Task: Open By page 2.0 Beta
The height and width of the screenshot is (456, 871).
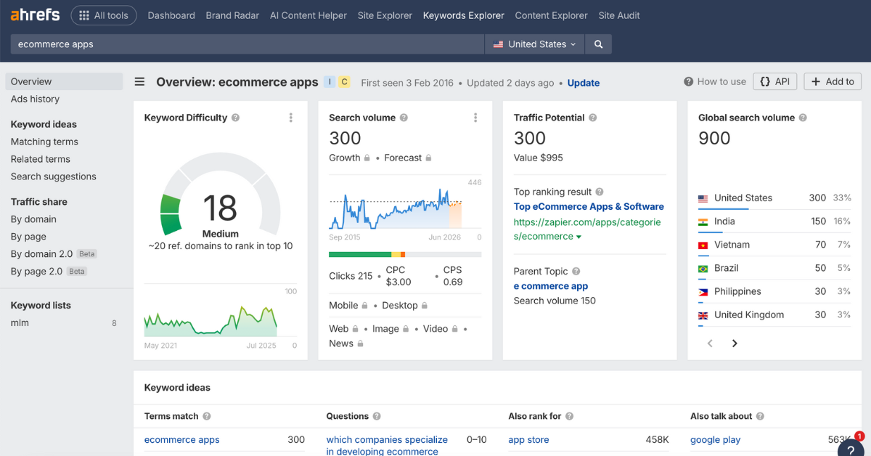Action: coord(49,272)
